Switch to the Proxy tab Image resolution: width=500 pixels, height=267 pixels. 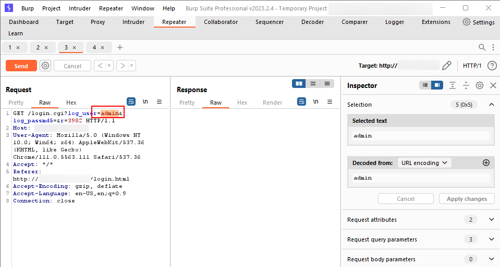coord(97,22)
